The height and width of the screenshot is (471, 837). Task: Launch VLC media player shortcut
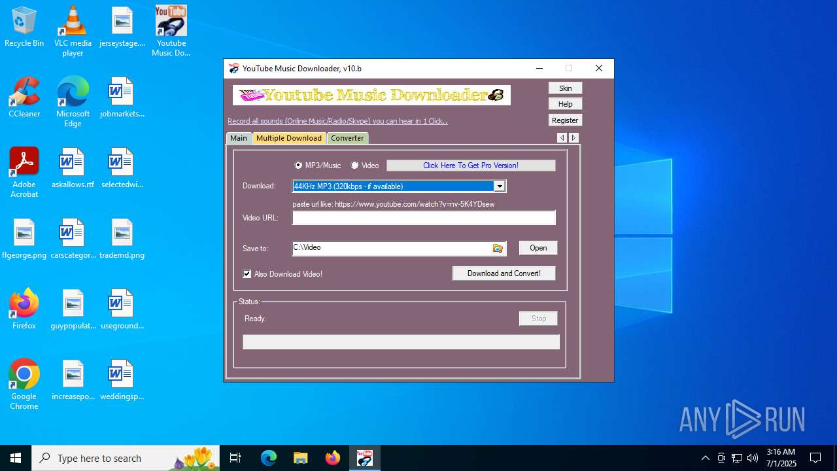click(x=73, y=31)
